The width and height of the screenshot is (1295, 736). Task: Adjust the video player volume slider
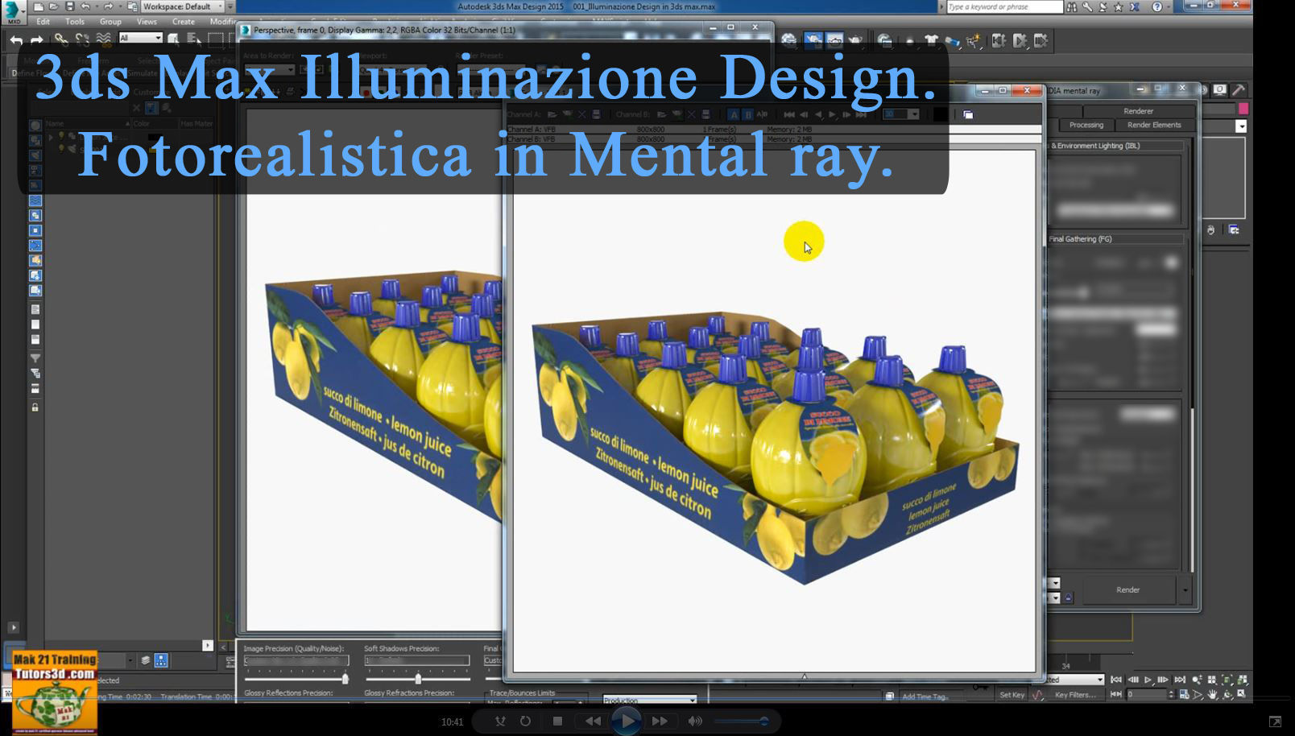point(741,721)
